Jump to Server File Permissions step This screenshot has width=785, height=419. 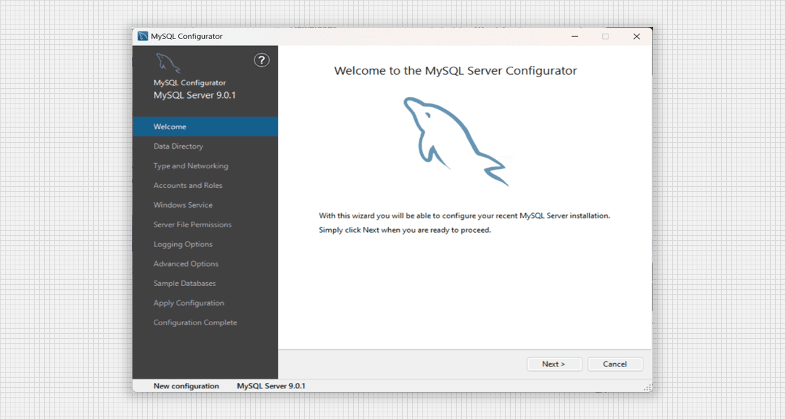point(193,225)
